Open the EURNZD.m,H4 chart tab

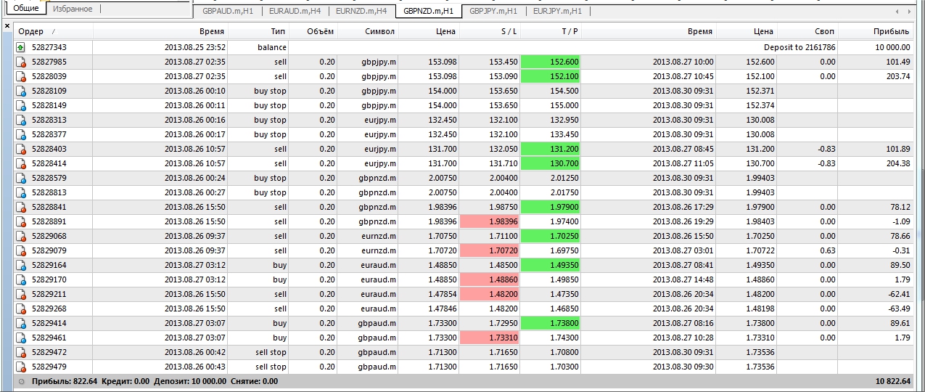[361, 12]
